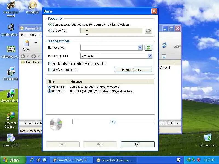Click the fdminst-lite desktop icon

point(11,74)
